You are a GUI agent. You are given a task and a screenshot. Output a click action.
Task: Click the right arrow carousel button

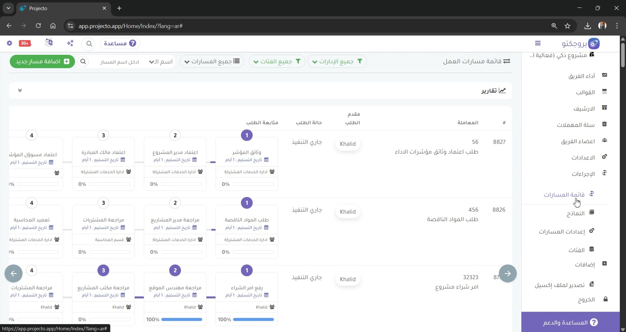coord(508,274)
